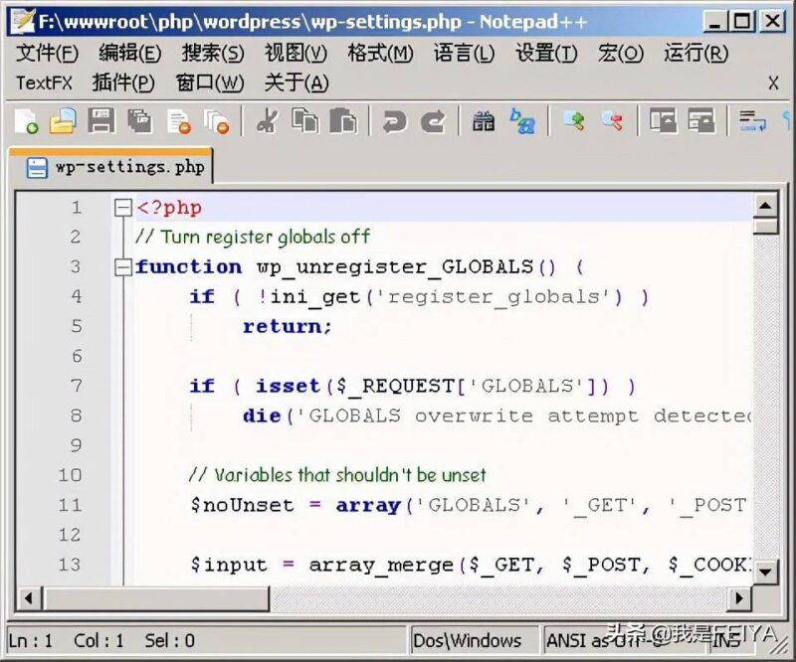
Task: Collapse the function fold on line 3
Action: pos(123,266)
